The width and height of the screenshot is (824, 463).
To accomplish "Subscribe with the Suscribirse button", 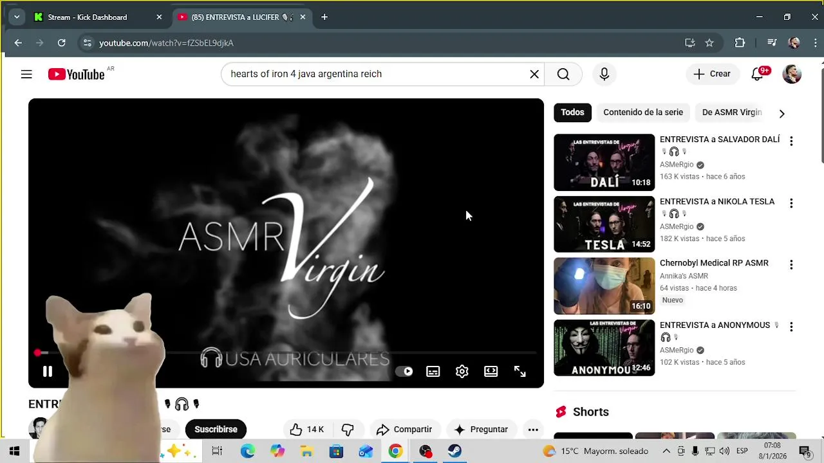I will 216,430.
